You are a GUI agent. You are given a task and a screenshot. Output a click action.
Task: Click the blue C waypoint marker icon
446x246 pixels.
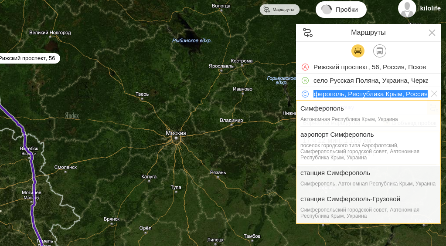pyautogui.click(x=305, y=94)
